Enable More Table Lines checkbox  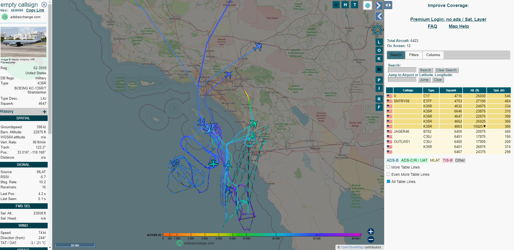pos(388,167)
